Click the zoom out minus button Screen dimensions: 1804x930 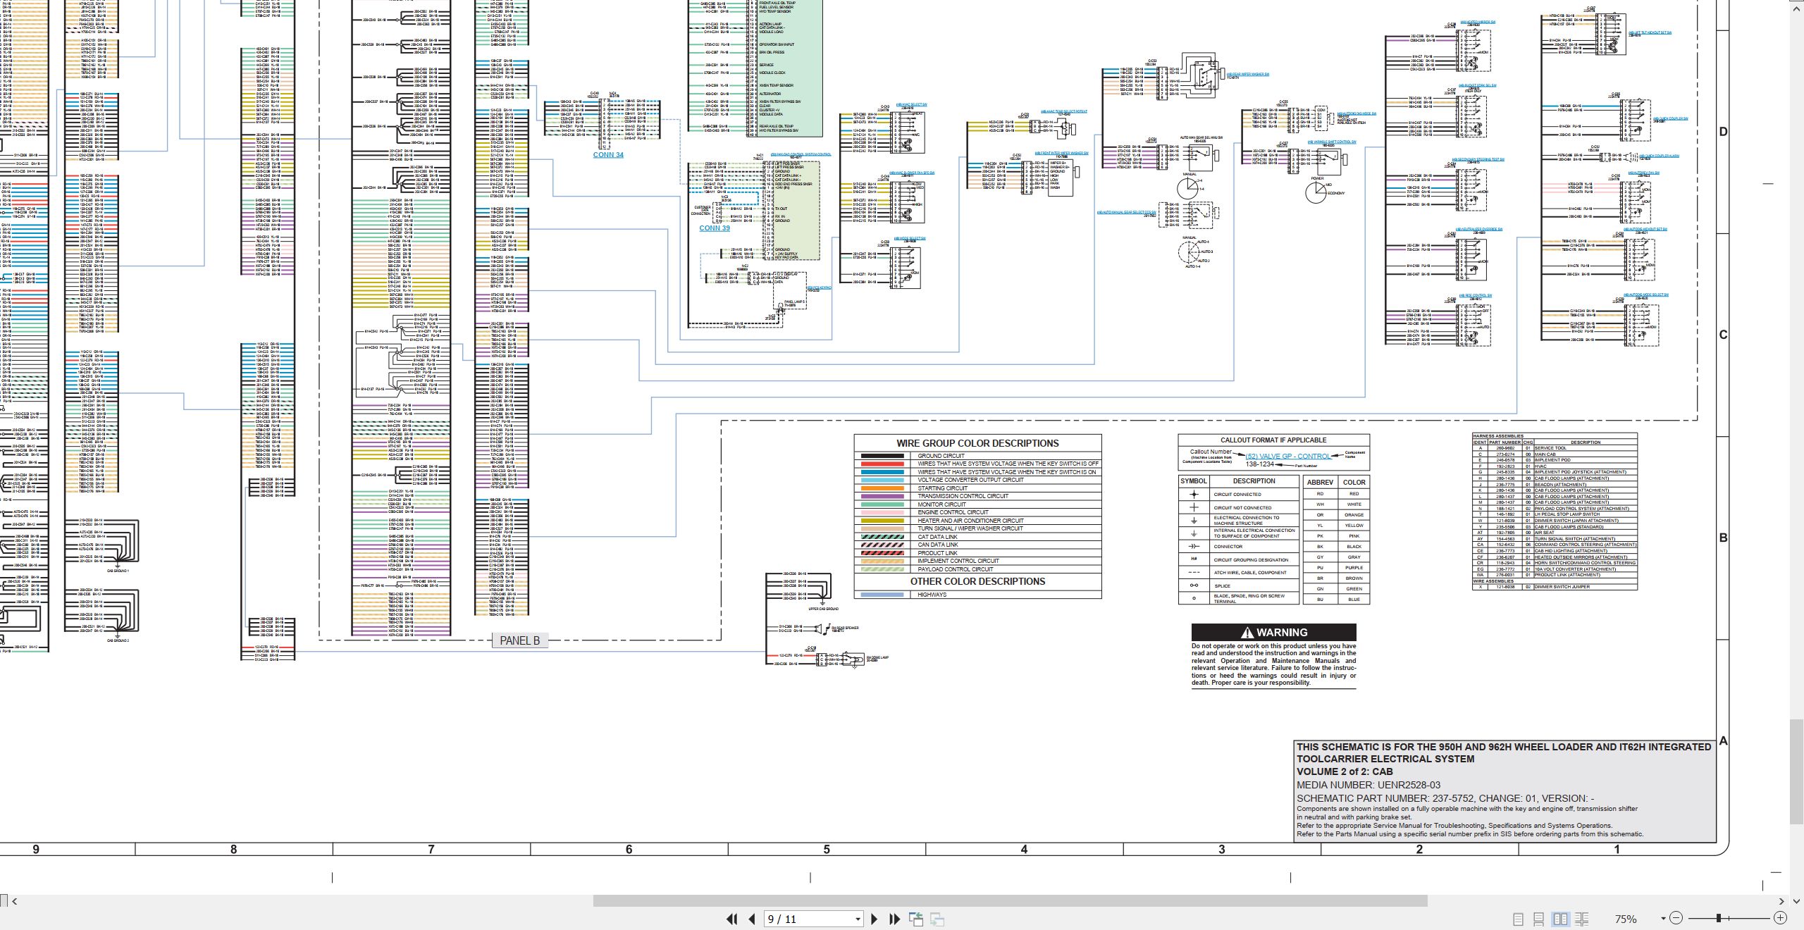point(1676,918)
